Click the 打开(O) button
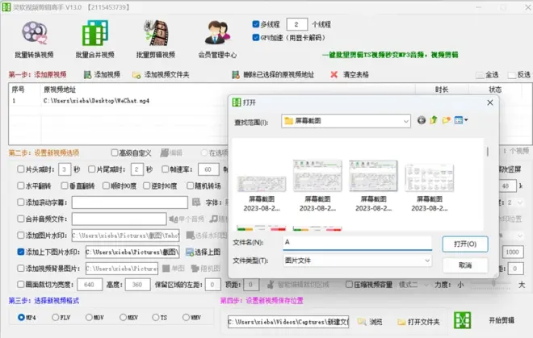 pyautogui.click(x=465, y=244)
